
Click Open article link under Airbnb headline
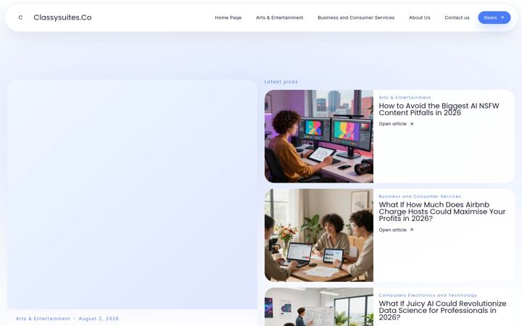[396, 230]
